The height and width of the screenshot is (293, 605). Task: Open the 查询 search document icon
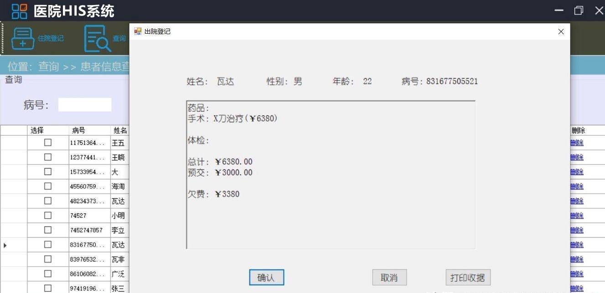pyautogui.click(x=97, y=39)
